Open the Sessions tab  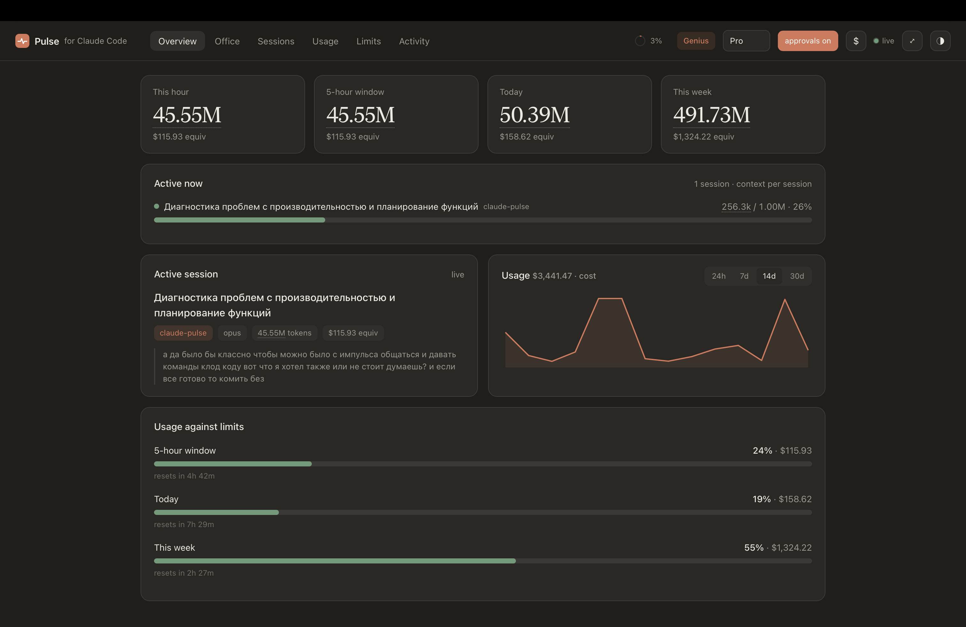276,41
